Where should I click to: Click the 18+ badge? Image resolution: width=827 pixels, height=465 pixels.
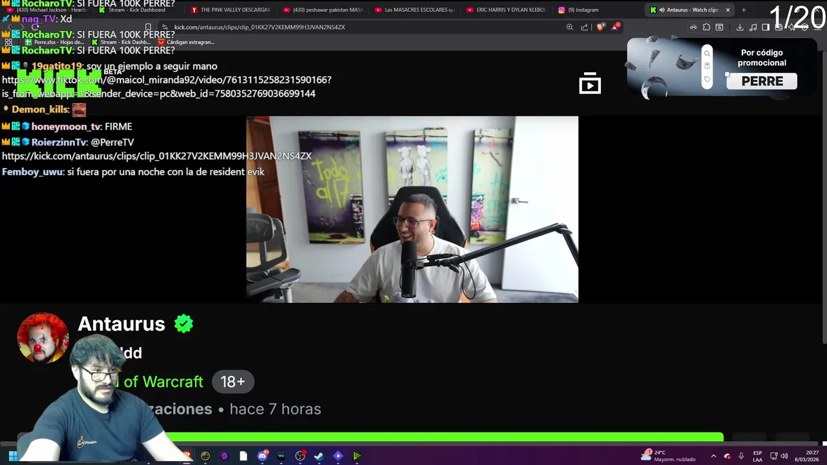233,382
